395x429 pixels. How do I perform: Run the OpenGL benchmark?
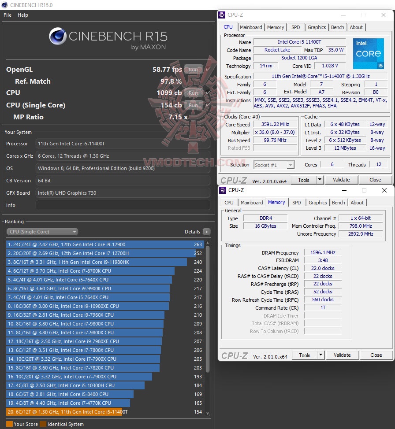(x=193, y=70)
